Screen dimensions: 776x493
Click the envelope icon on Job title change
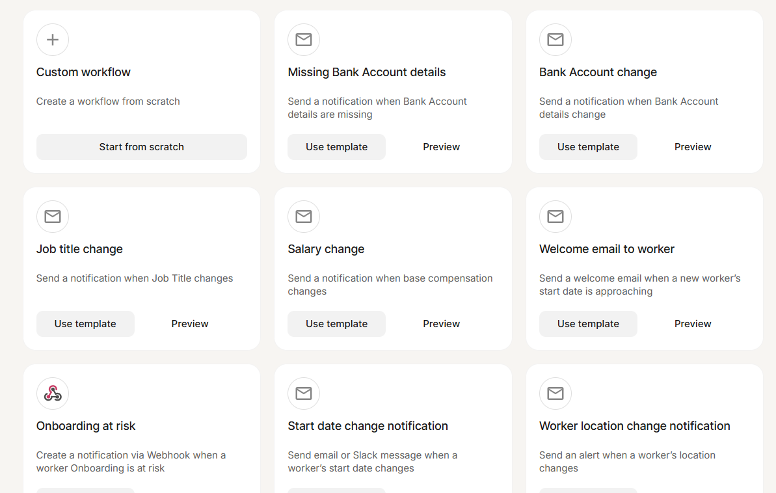[x=52, y=217]
